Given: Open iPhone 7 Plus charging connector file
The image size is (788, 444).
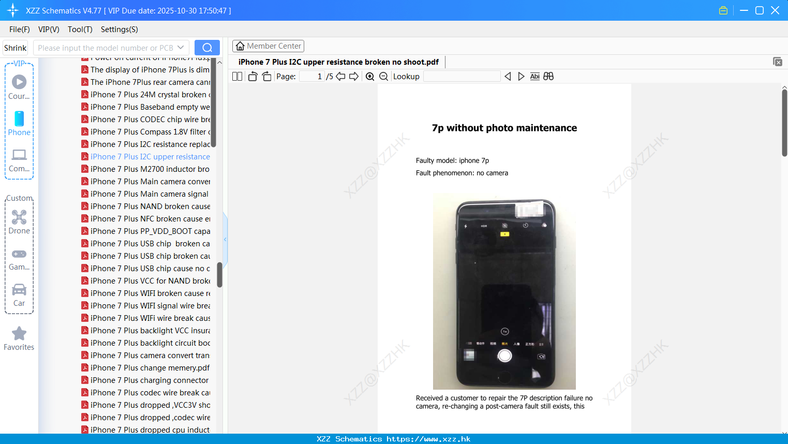Looking at the screenshot, I should pos(146,380).
